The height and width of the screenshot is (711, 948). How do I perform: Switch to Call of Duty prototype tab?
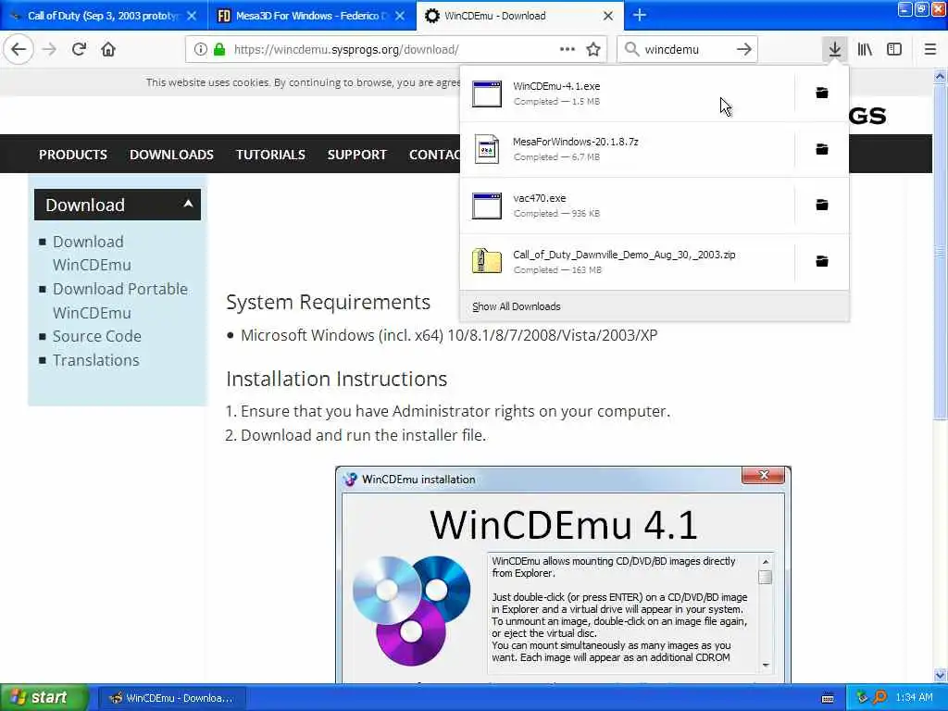pyautogui.click(x=104, y=16)
